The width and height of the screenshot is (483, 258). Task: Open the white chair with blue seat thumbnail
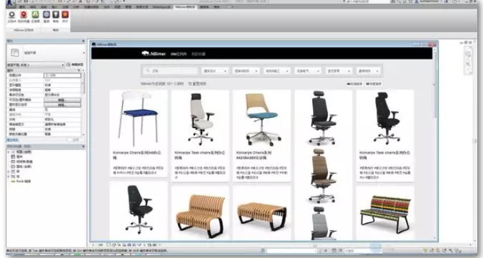coord(139,119)
